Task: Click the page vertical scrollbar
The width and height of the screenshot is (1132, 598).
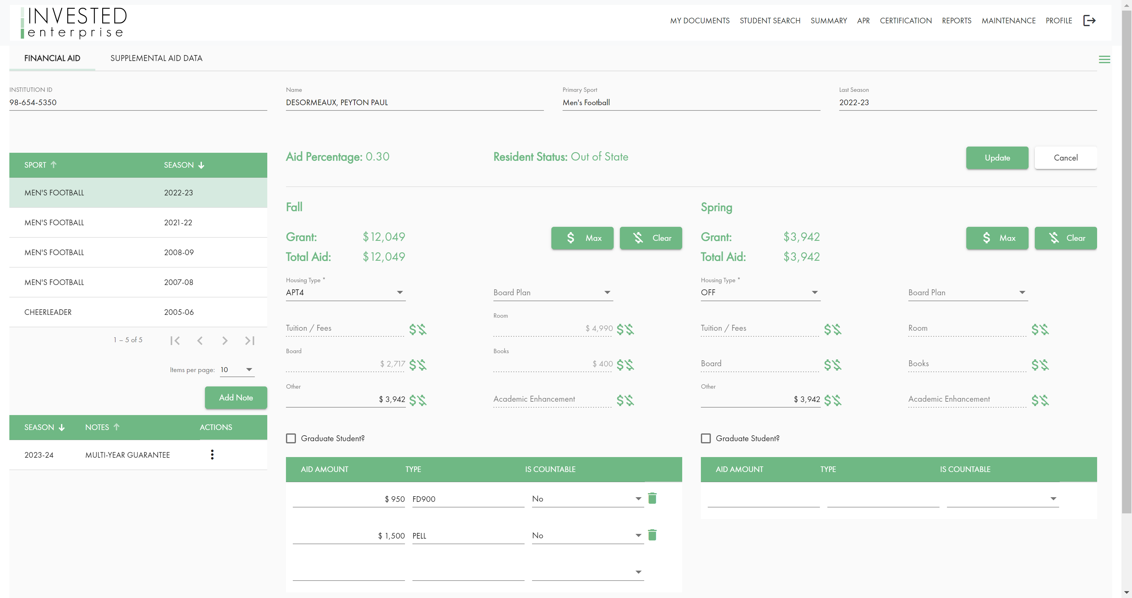Action: coord(1126,264)
